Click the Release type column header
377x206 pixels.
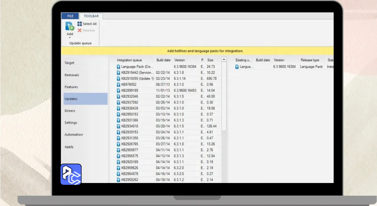[310, 60]
